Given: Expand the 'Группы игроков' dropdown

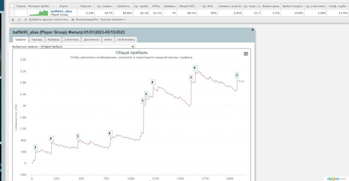Looking at the screenshot, I should click(112, 19).
